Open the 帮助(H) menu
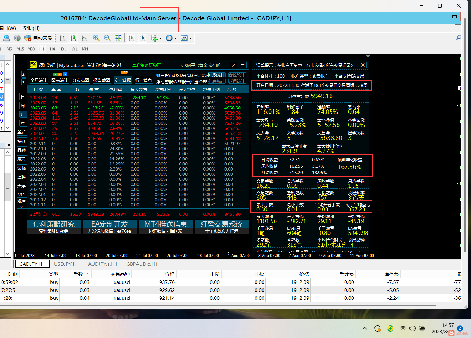Image resolution: width=471 pixels, height=338 pixels. click(31, 28)
